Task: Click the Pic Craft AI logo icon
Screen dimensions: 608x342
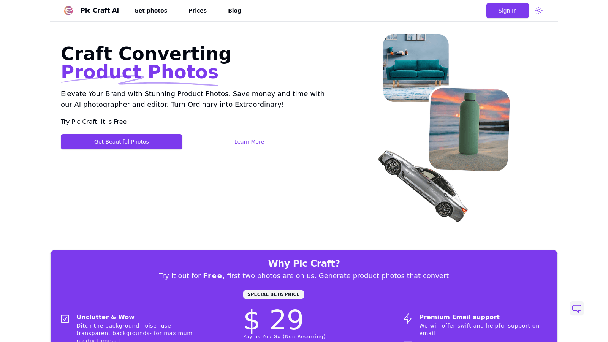Action: click(x=68, y=11)
